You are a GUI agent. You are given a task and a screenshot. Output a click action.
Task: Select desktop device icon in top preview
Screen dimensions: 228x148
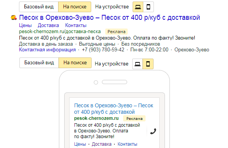pyautogui.click(x=138, y=7)
